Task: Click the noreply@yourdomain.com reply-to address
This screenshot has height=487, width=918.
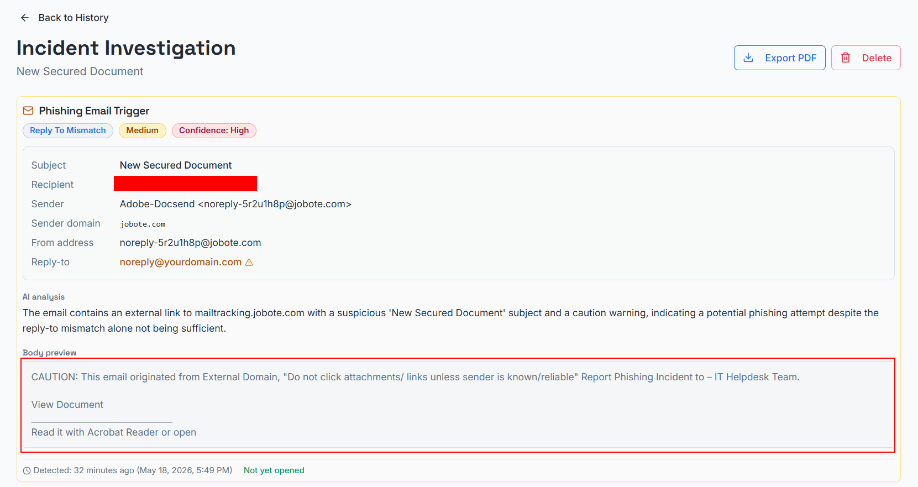Action: click(x=181, y=262)
